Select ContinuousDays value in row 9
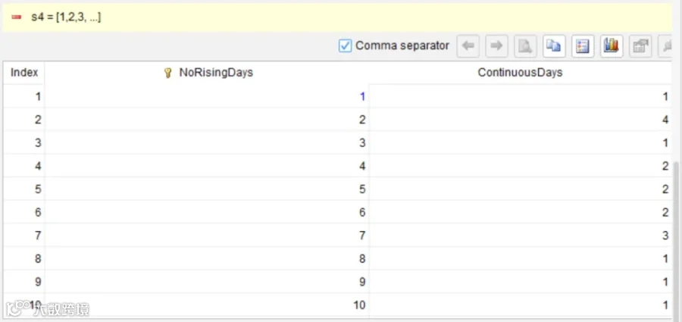 coord(520,282)
